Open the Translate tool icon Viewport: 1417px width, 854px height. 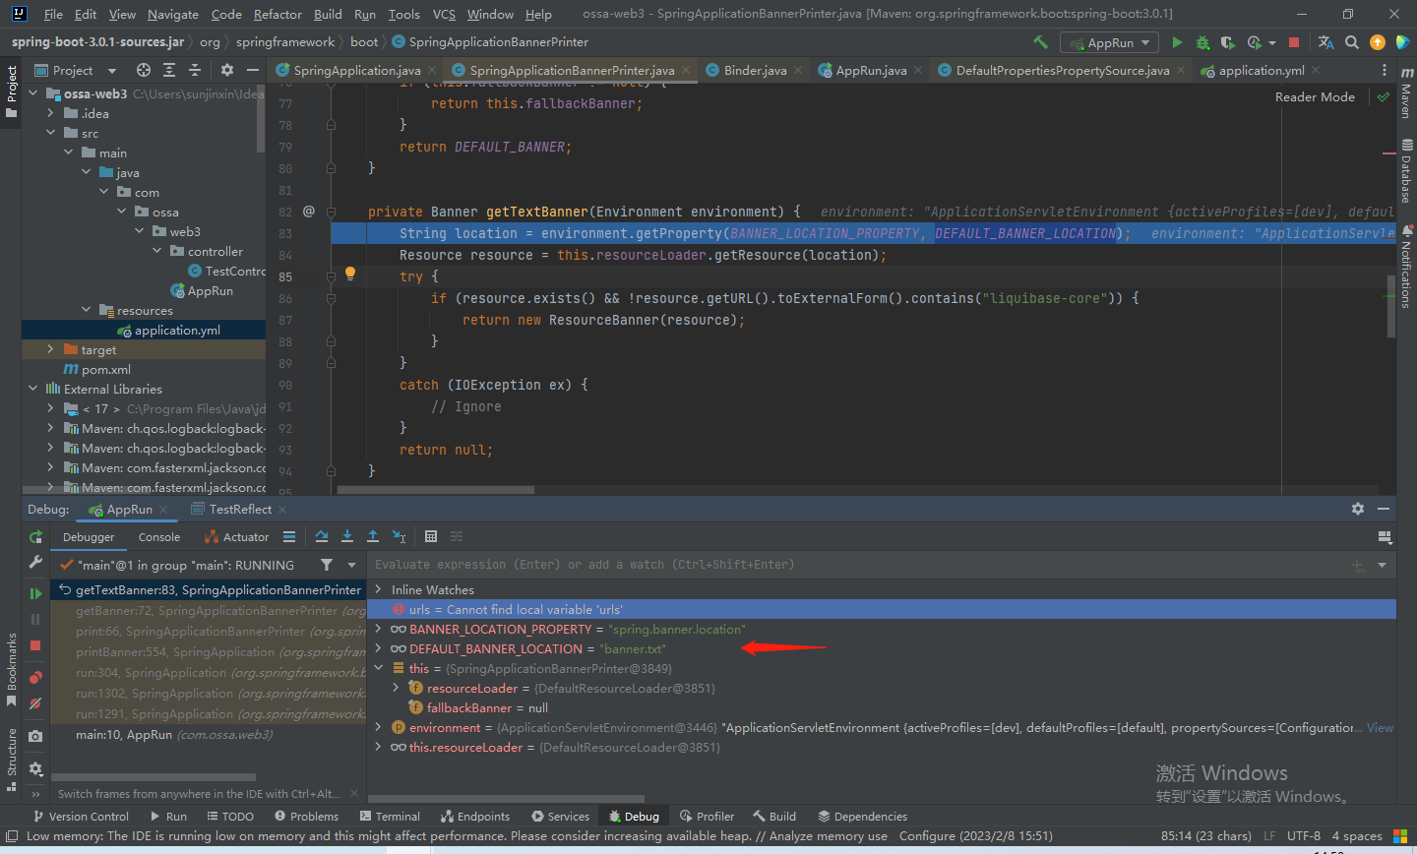tap(1325, 42)
